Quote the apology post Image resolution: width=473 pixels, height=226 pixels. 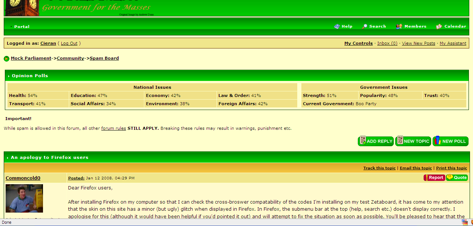coord(457,178)
